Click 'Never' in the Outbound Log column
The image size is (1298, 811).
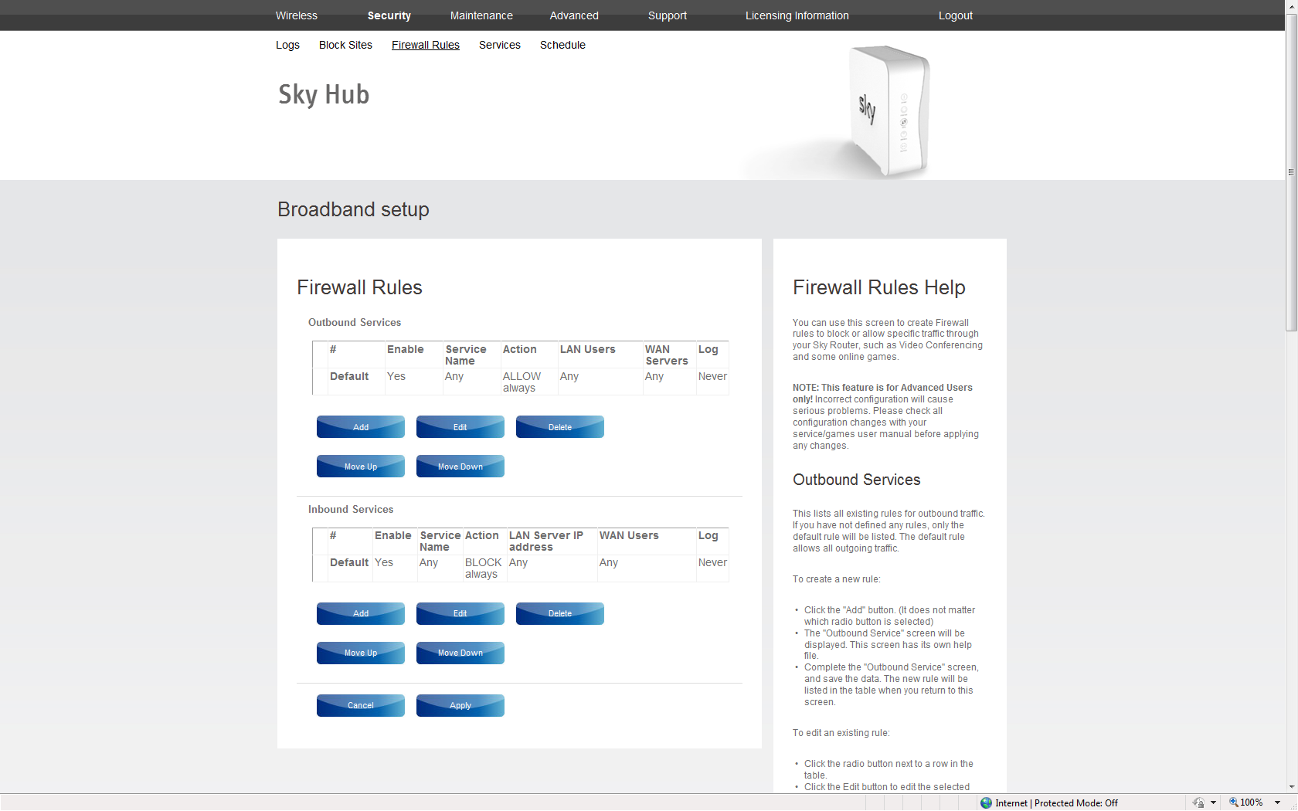712,376
